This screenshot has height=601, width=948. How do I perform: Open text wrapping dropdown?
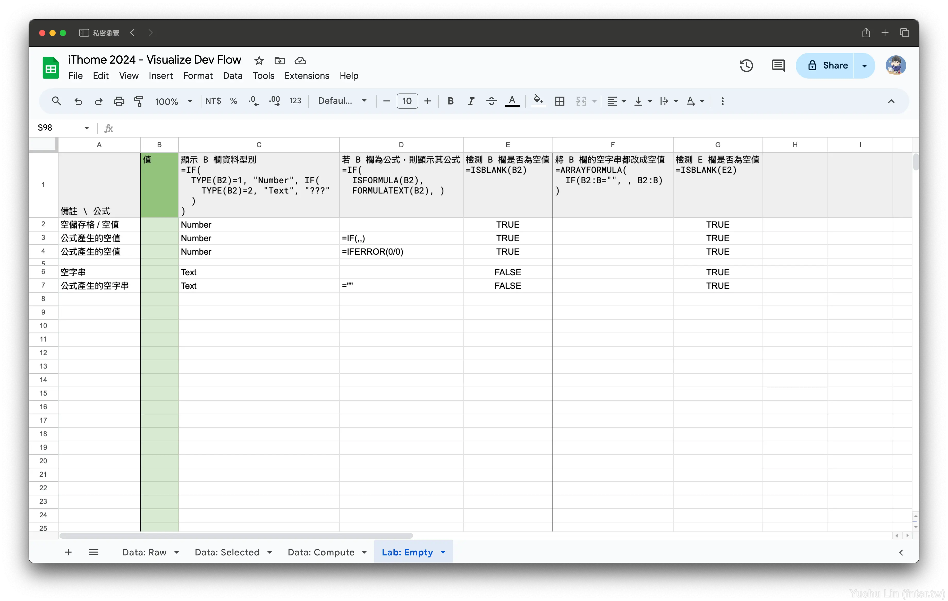coord(669,101)
